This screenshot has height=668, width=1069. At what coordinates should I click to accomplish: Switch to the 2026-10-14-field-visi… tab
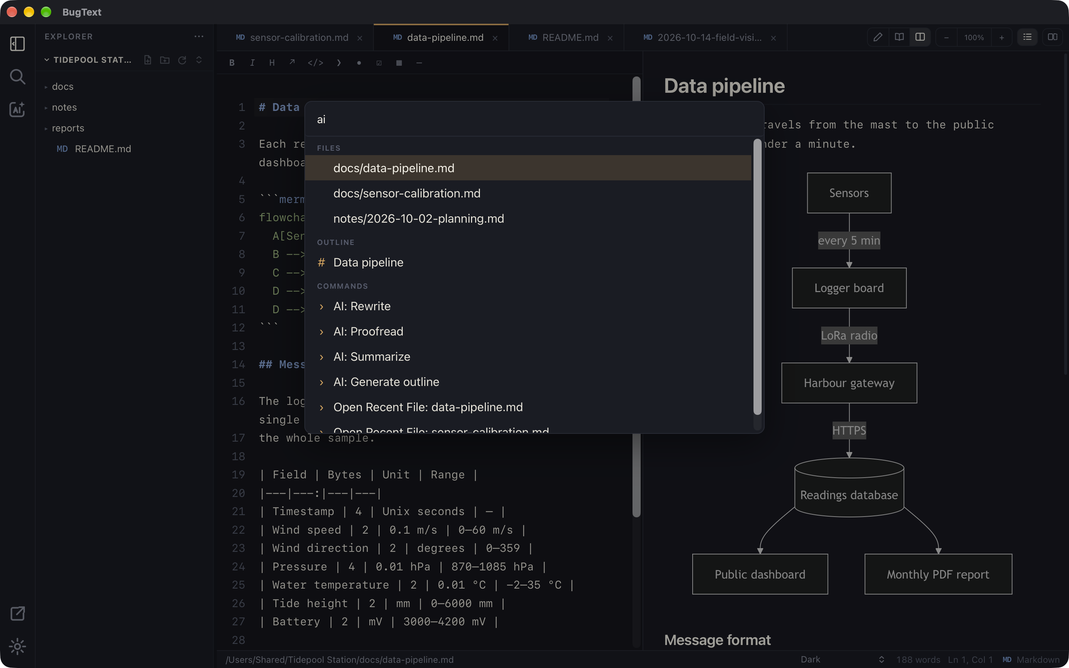(706, 37)
